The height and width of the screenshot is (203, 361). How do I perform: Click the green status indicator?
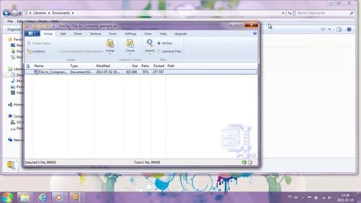coord(244,162)
